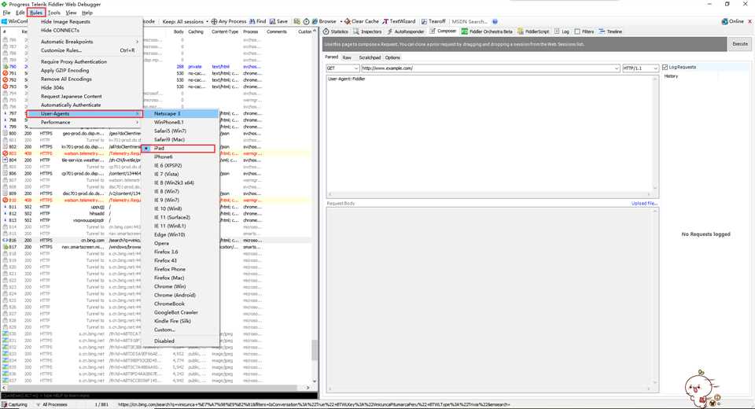Click the MSDN Search box

coord(470,21)
